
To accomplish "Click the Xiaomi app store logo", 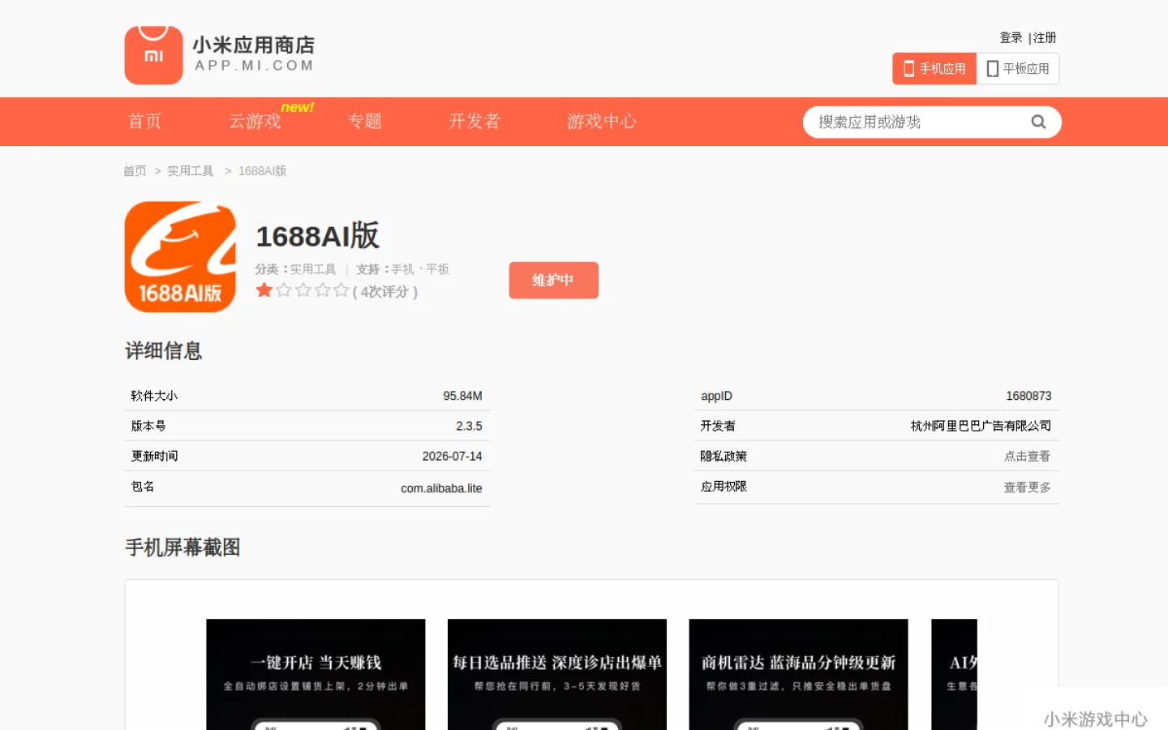I will click(219, 54).
